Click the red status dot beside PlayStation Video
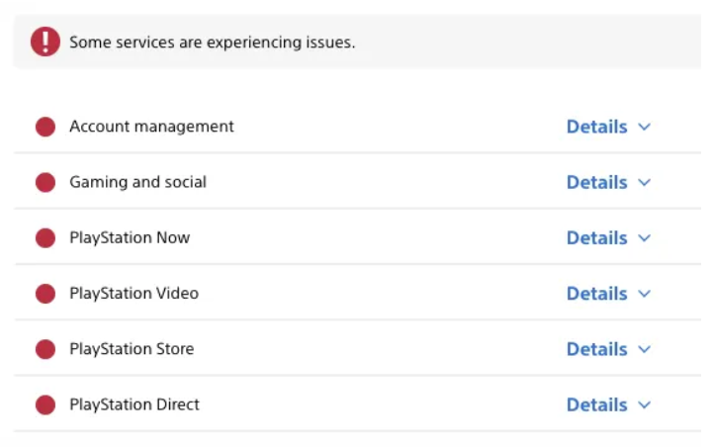Image resolution: width=714 pixels, height=448 pixels. (x=45, y=294)
